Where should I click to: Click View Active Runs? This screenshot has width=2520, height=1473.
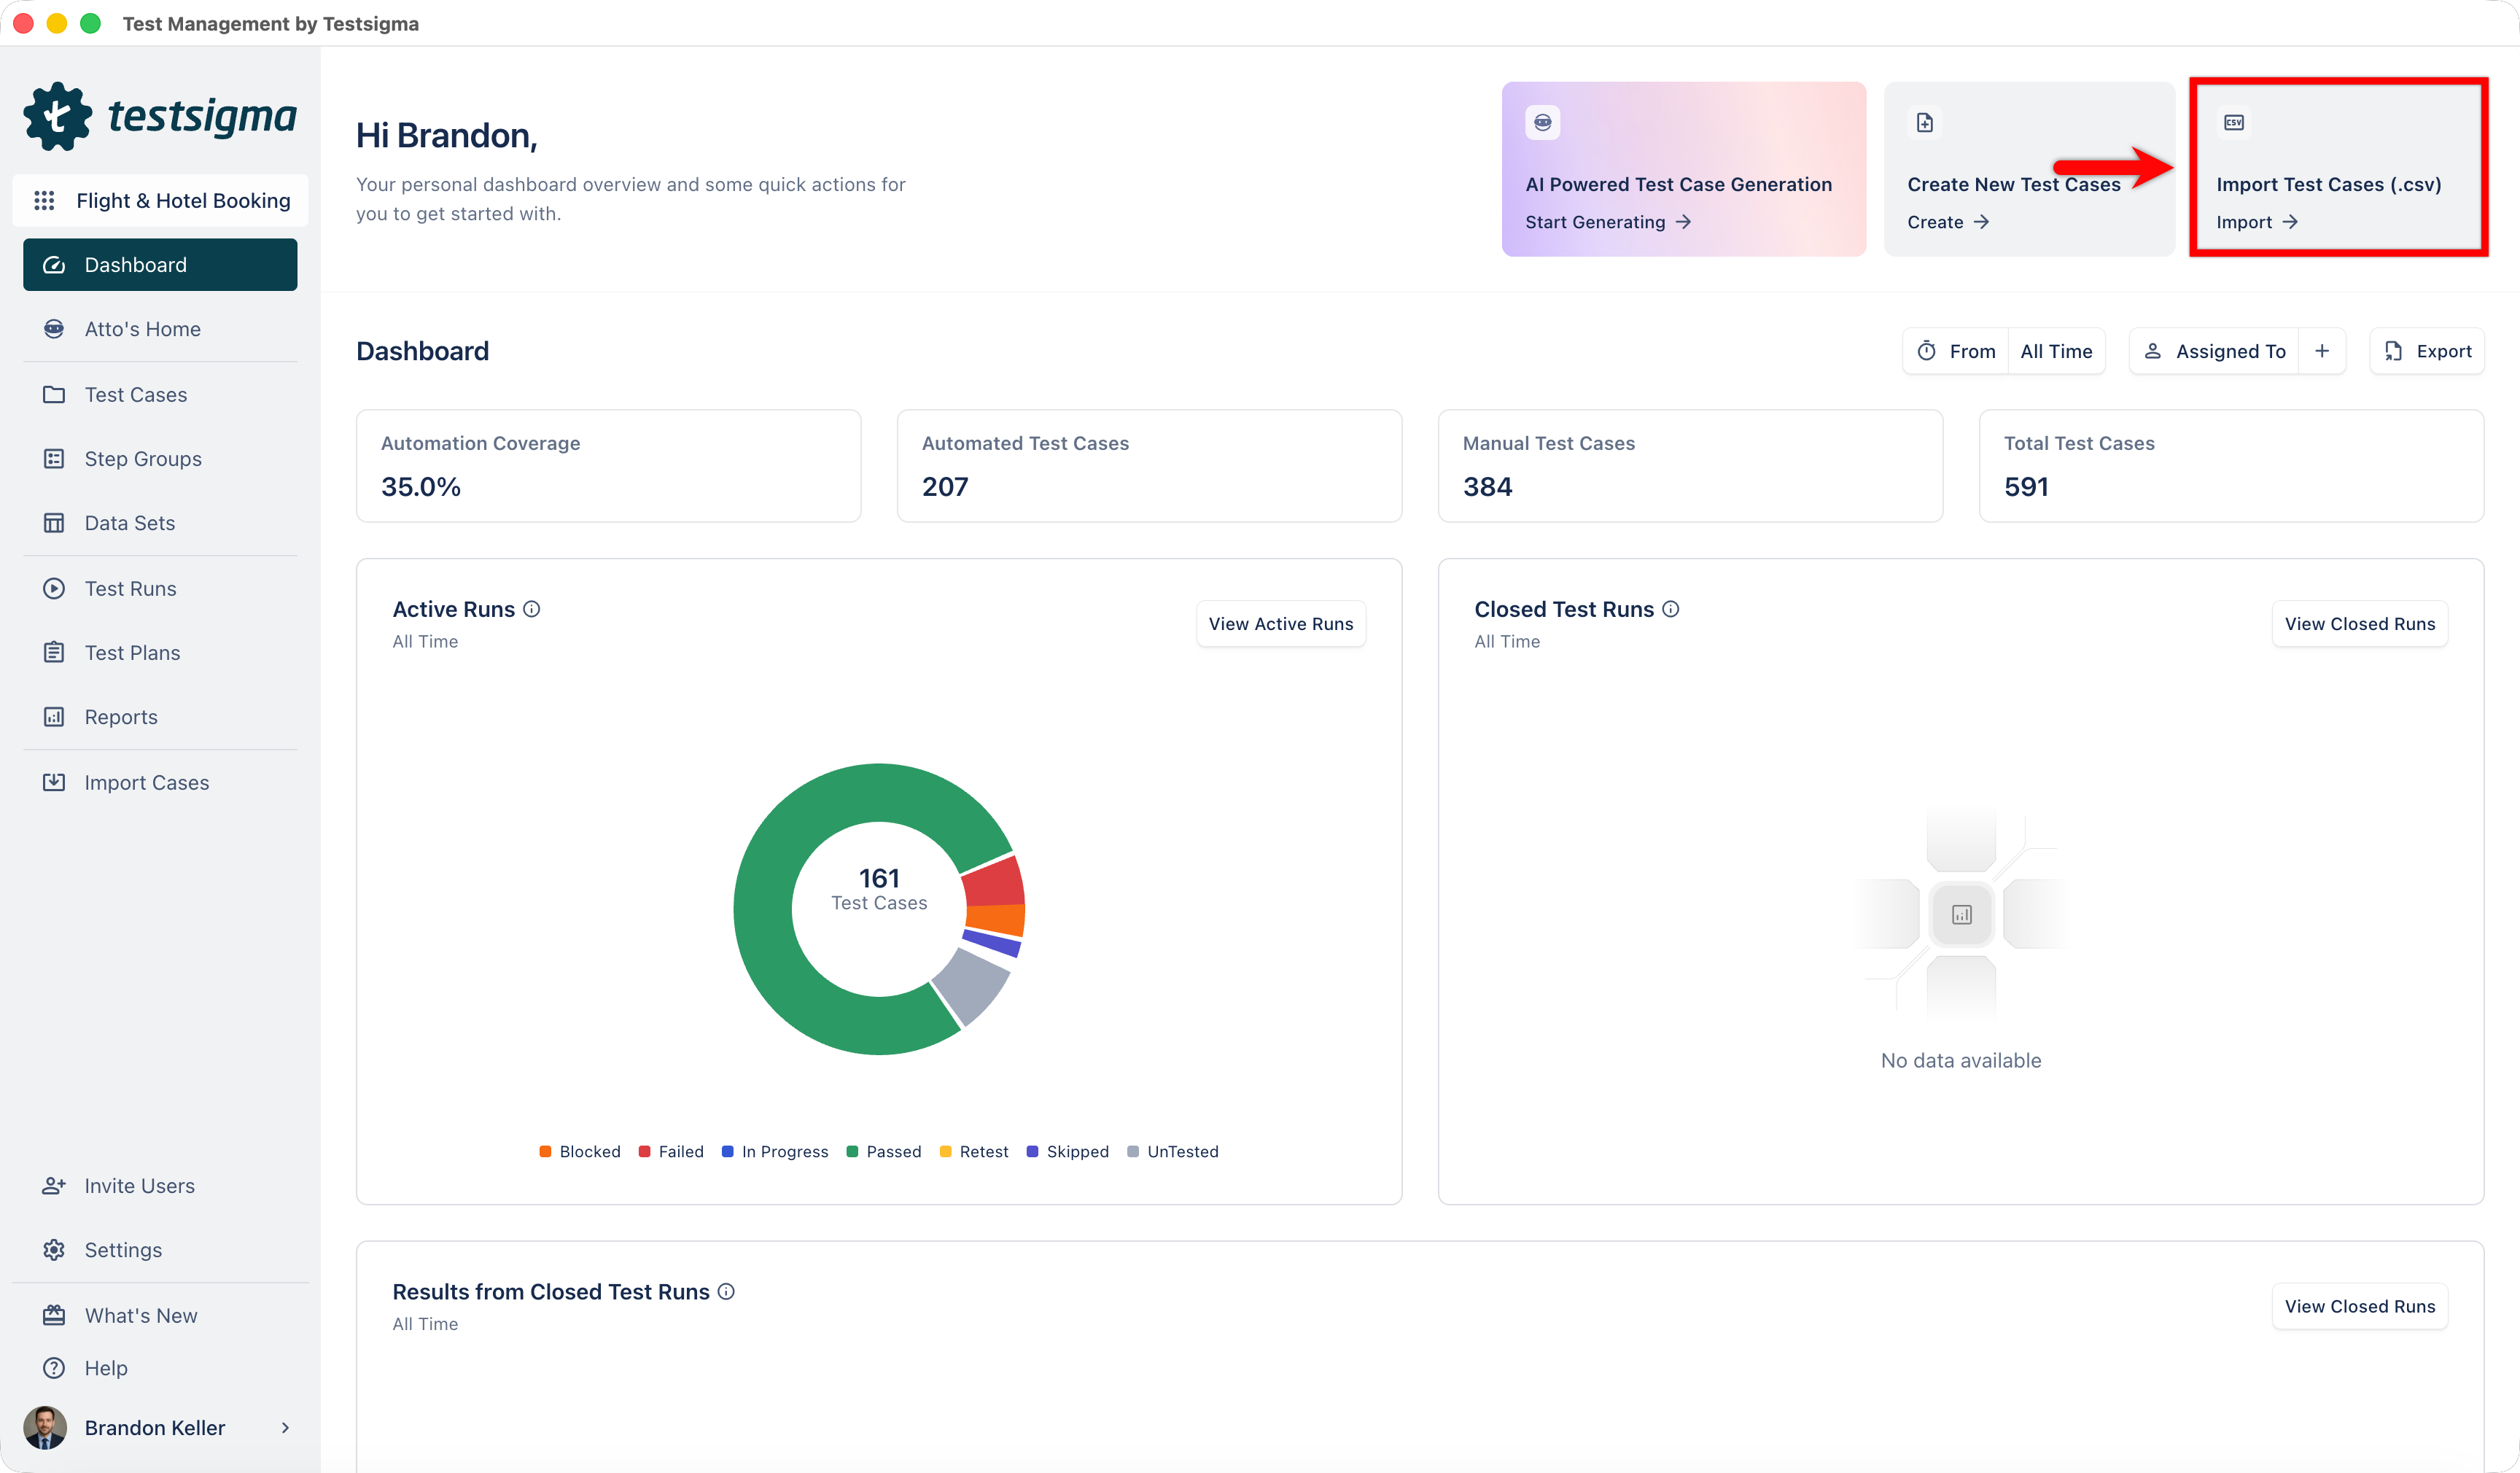coord(1281,623)
